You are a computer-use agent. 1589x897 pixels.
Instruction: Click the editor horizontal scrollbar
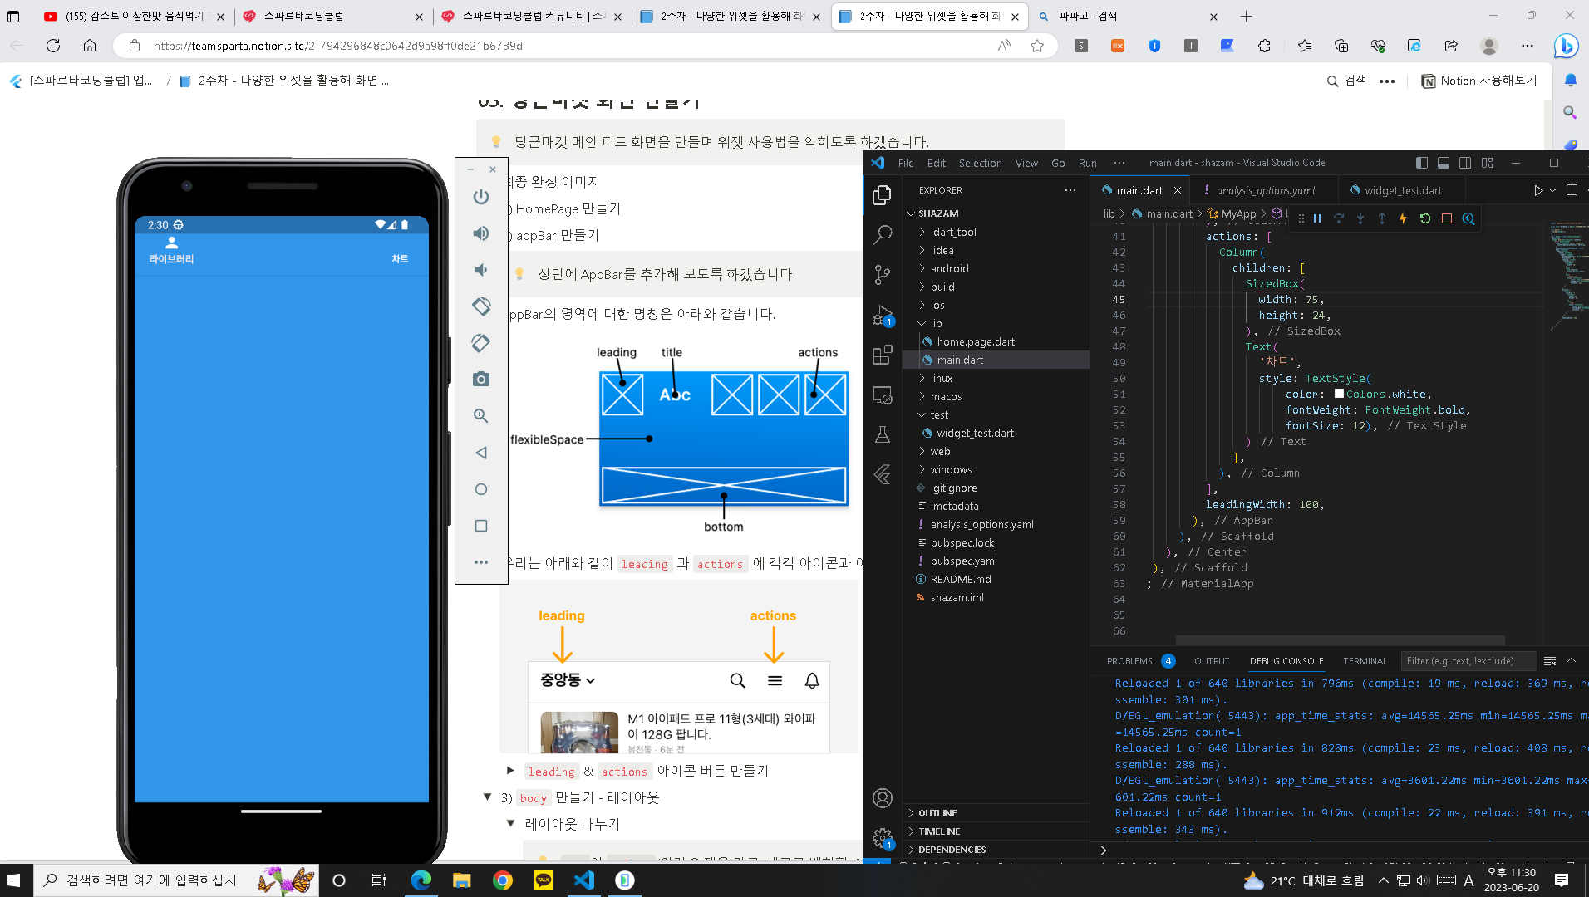coord(1340,640)
